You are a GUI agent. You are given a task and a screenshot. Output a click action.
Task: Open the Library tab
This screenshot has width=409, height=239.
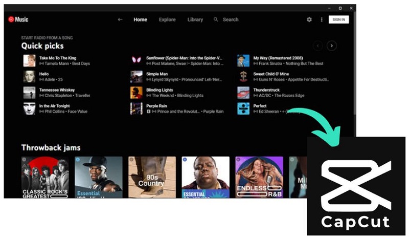point(195,19)
